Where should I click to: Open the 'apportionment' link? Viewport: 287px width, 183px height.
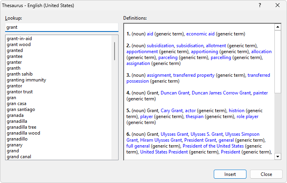[x=142, y=52]
